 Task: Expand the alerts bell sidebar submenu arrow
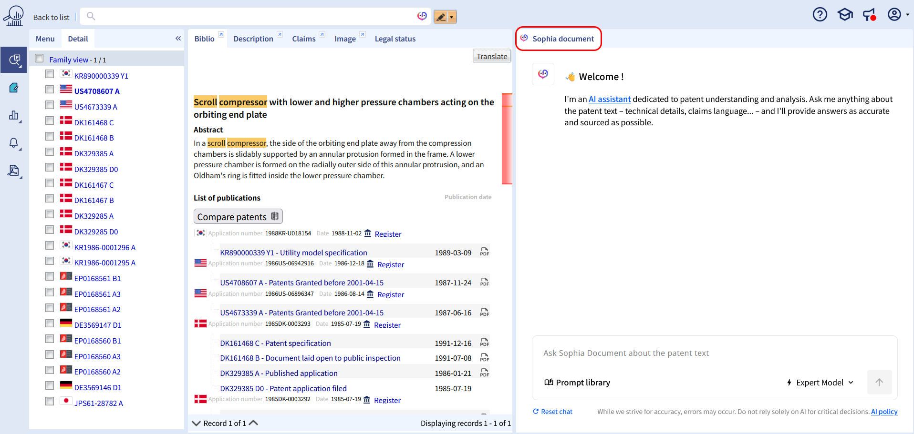coord(21,150)
